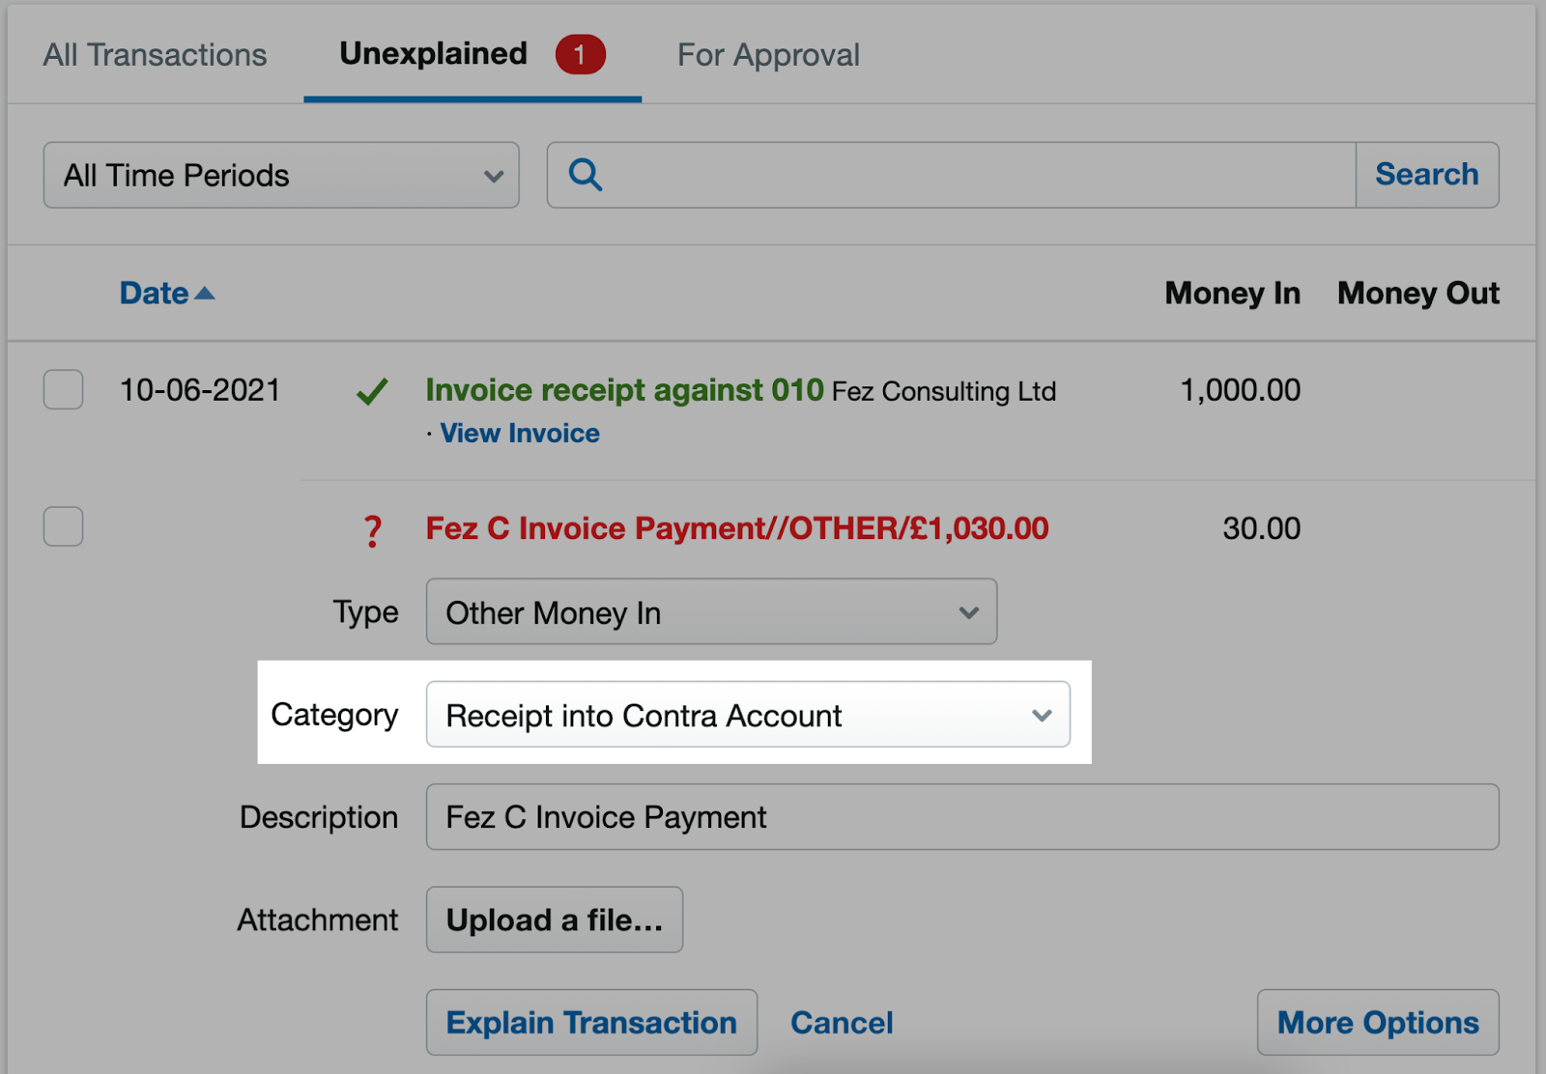Follow the View Invoice link
This screenshot has width=1546, height=1074.
pos(520,433)
